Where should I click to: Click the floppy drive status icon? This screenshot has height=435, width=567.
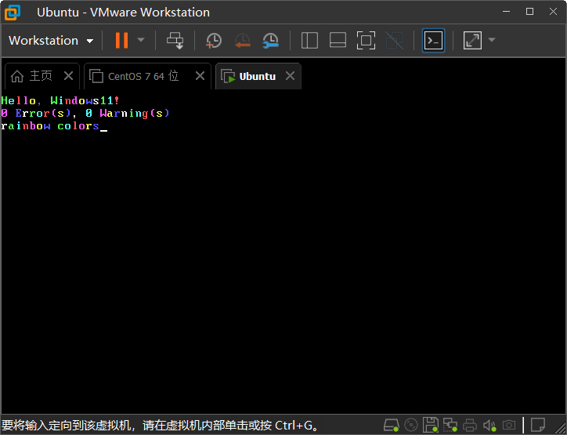430,425
